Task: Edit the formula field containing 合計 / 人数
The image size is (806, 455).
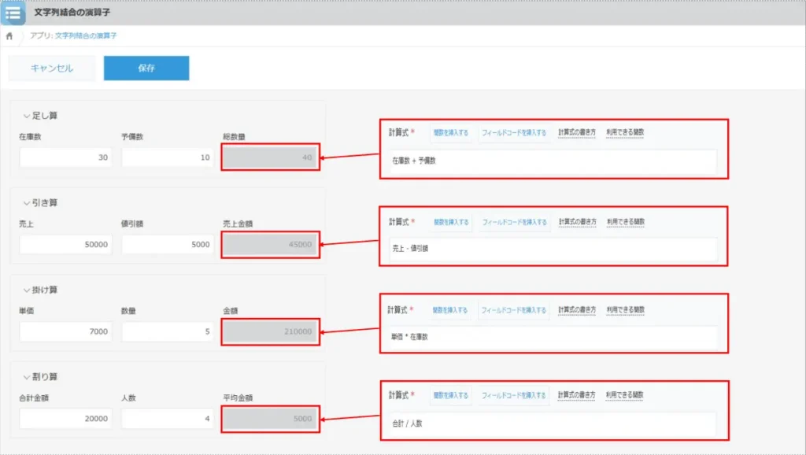Action: [x=549, y=425]
